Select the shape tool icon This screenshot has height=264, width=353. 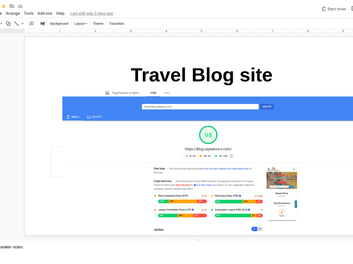click(8, 24)
